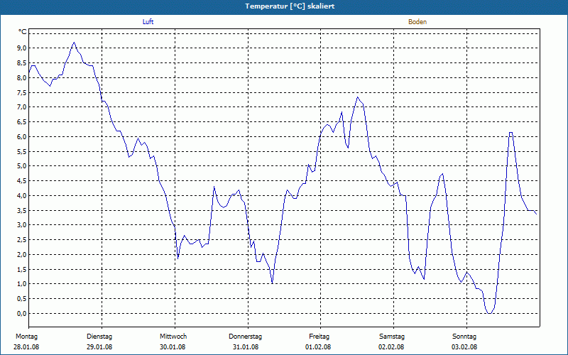Click the "4,0" y-axis value
The image size is (568, 355).
pyautogui.click(x=22, y=196)
